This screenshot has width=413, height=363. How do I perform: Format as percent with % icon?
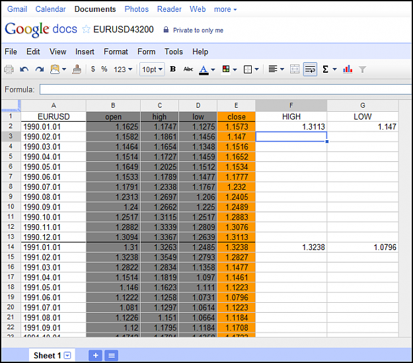(104, 69)
